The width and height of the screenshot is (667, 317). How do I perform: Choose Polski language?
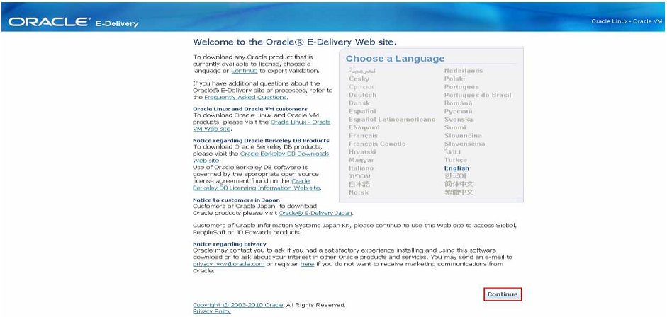tap(455, 79)
